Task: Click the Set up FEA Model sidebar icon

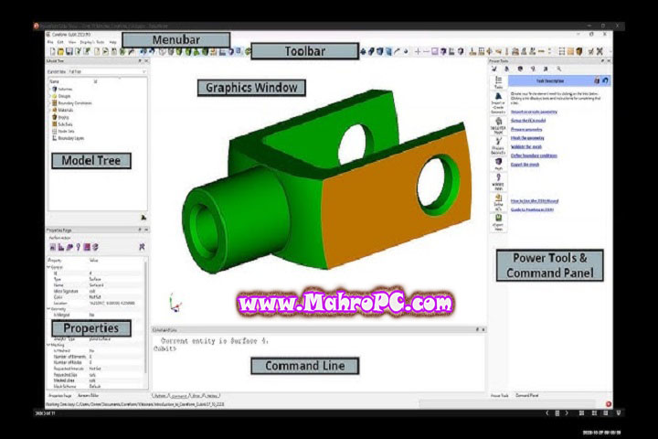Action: pos(498,125)
